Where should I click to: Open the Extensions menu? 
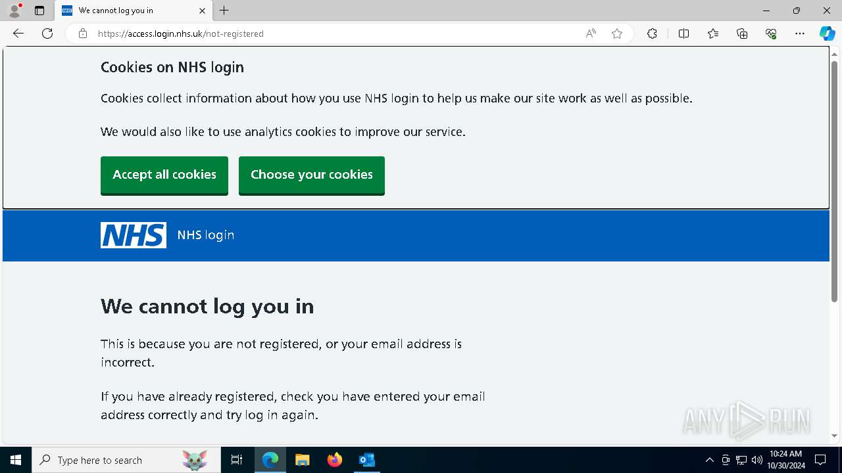652,34
